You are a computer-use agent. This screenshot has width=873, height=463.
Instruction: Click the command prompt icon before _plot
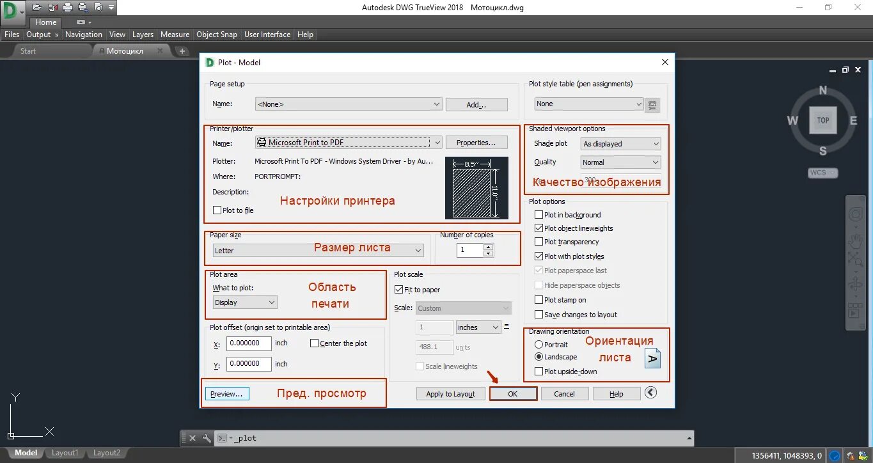click(x=222, y=438)
